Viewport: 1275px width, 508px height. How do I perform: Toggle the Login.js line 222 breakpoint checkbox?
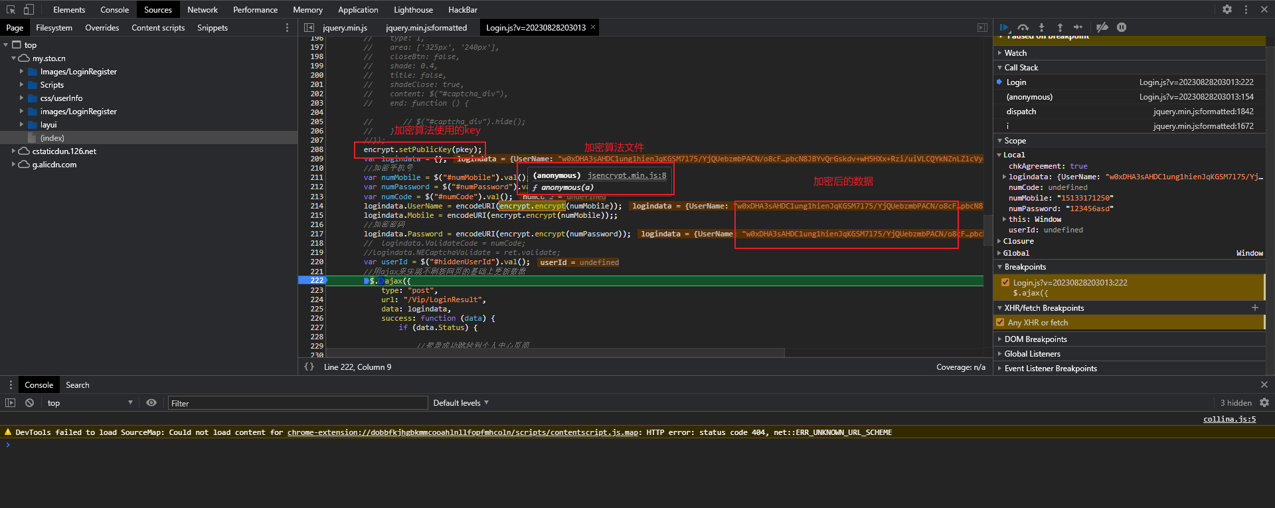tap(1005, 282)
